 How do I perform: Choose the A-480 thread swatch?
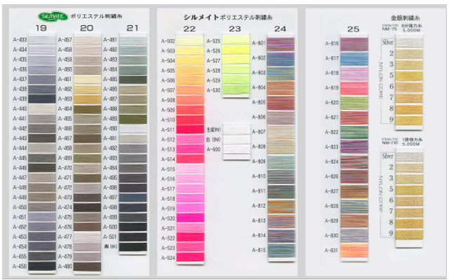[87, 266]
